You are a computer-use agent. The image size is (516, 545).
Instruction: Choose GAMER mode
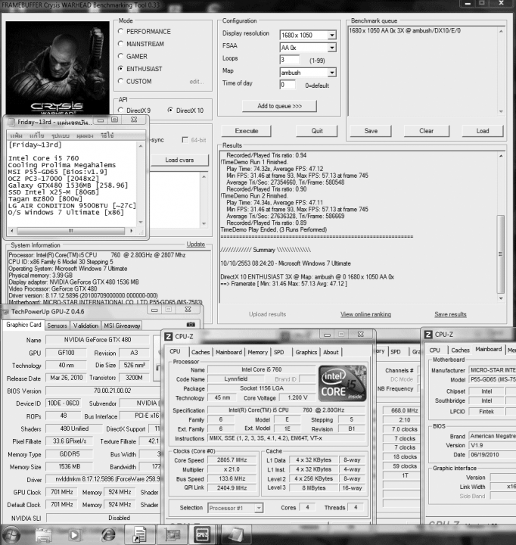120,56
